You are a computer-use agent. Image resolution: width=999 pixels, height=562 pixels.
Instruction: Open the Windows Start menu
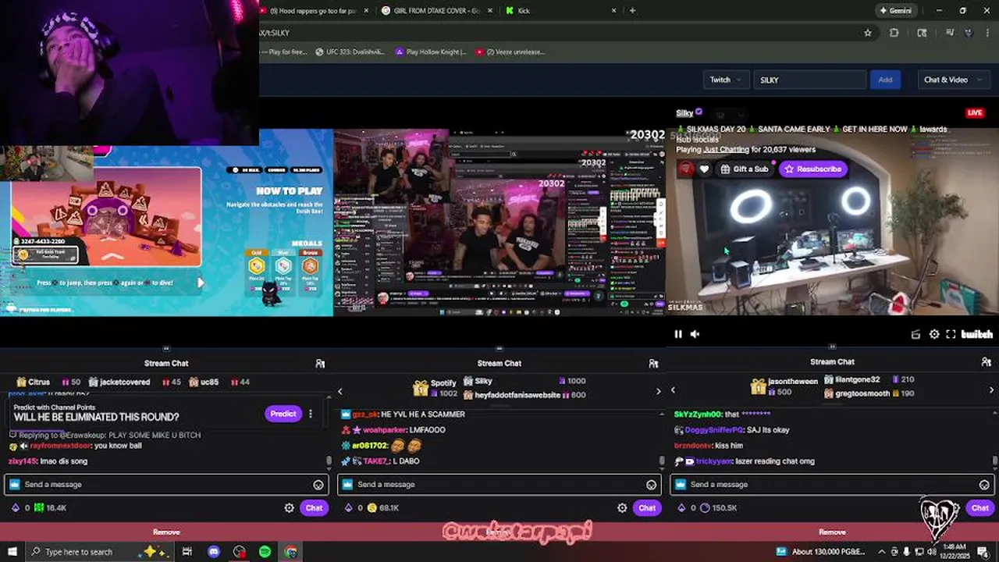(x=12, y=552)
